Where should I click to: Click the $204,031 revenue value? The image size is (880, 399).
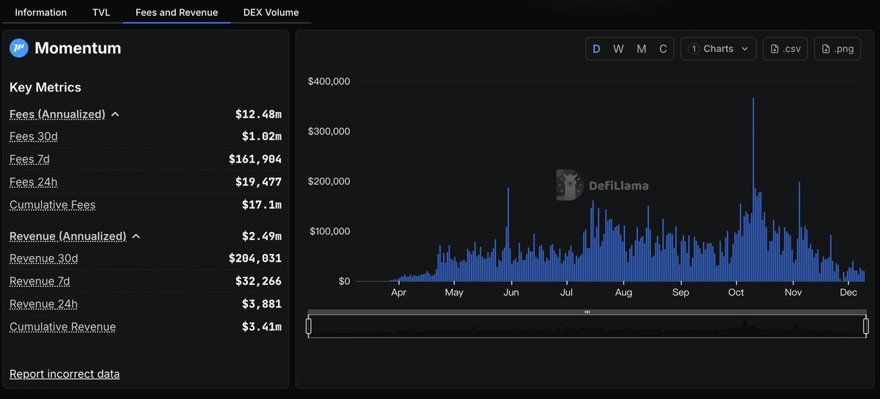coord(255,258)
